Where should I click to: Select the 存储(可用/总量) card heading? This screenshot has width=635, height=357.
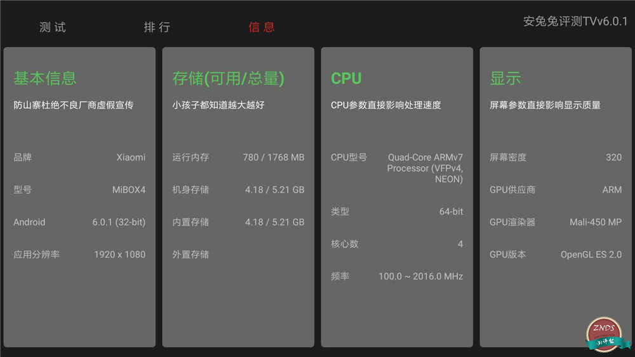[x=229, y=78]
